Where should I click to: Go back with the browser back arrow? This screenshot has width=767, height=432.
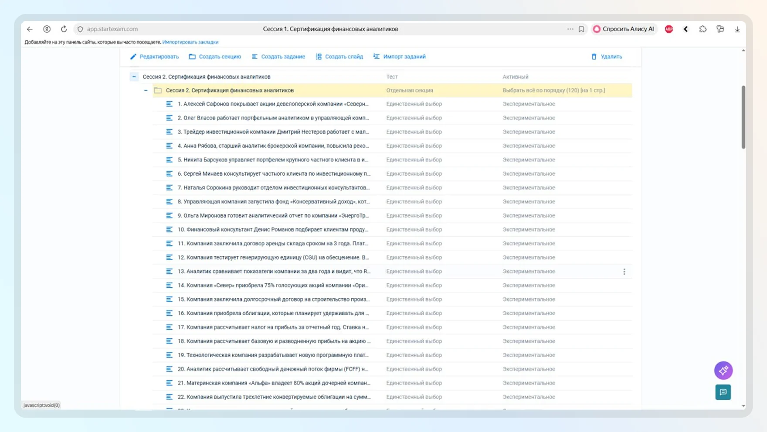(x=30, y=29)
